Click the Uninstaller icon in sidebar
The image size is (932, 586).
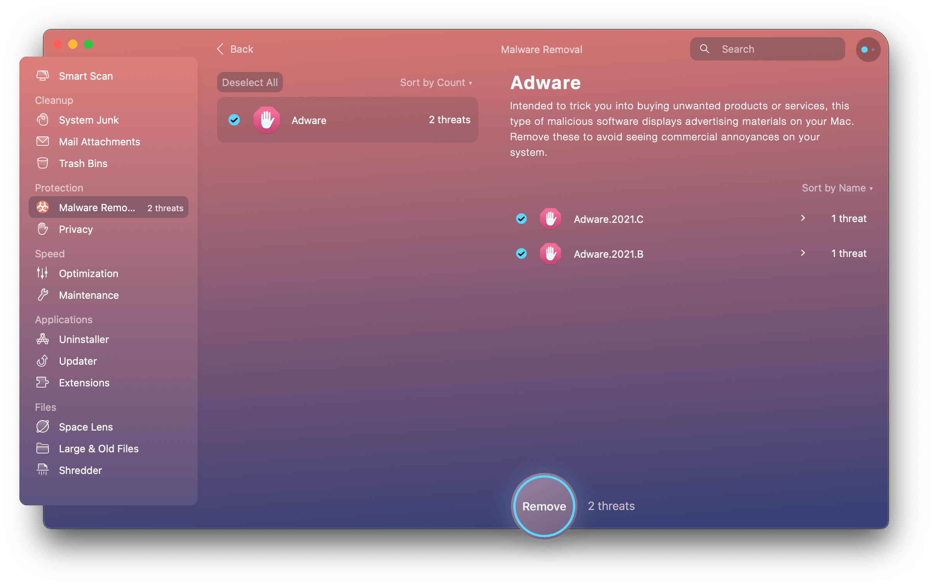coord(43,340)
